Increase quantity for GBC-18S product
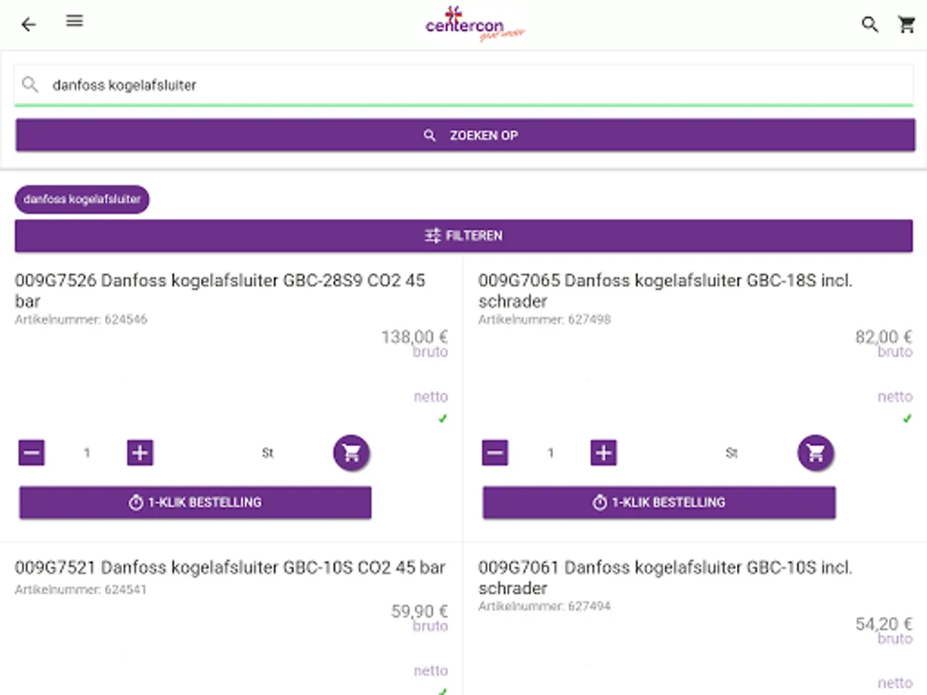 click(x=603, y=453)
